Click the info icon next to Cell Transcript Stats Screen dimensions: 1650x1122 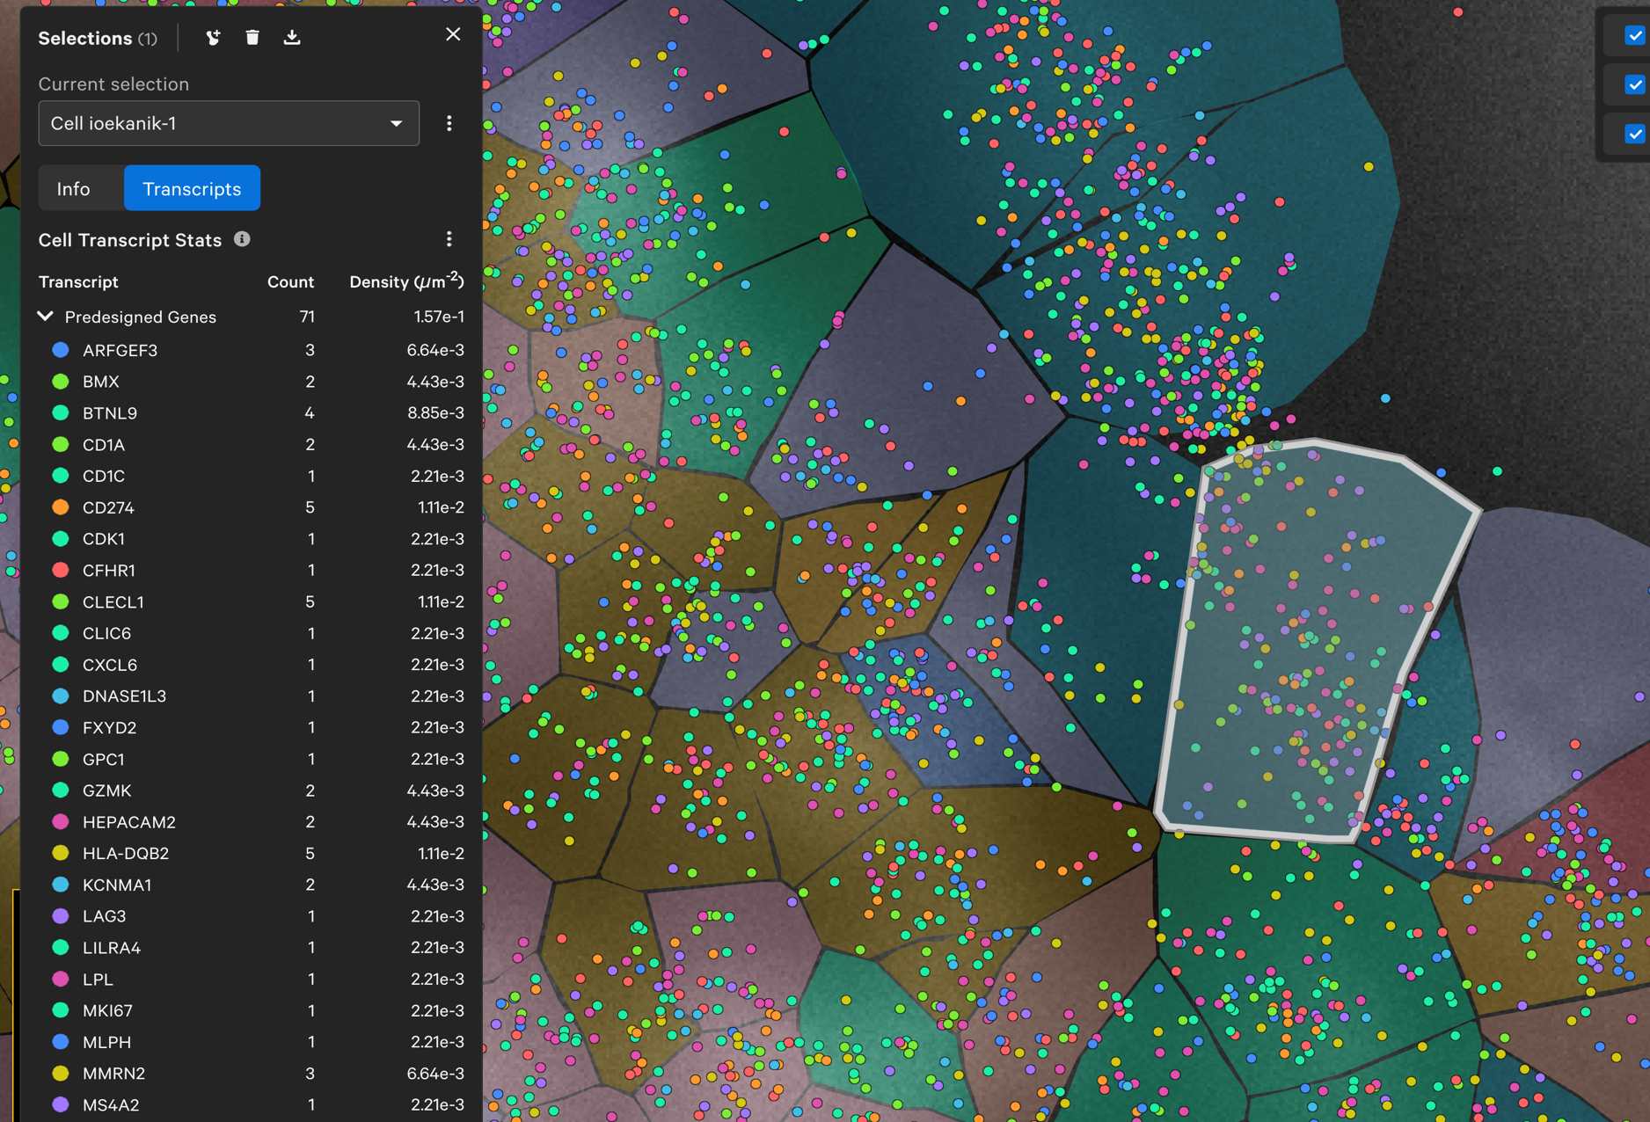pyautogui.click(x=242, y=239)
